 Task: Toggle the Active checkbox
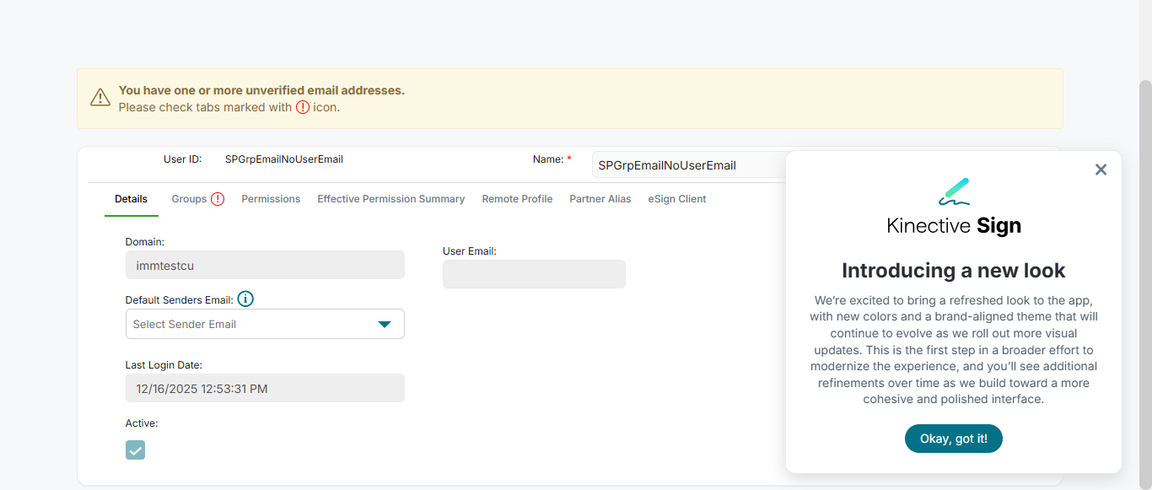point(135,450)
